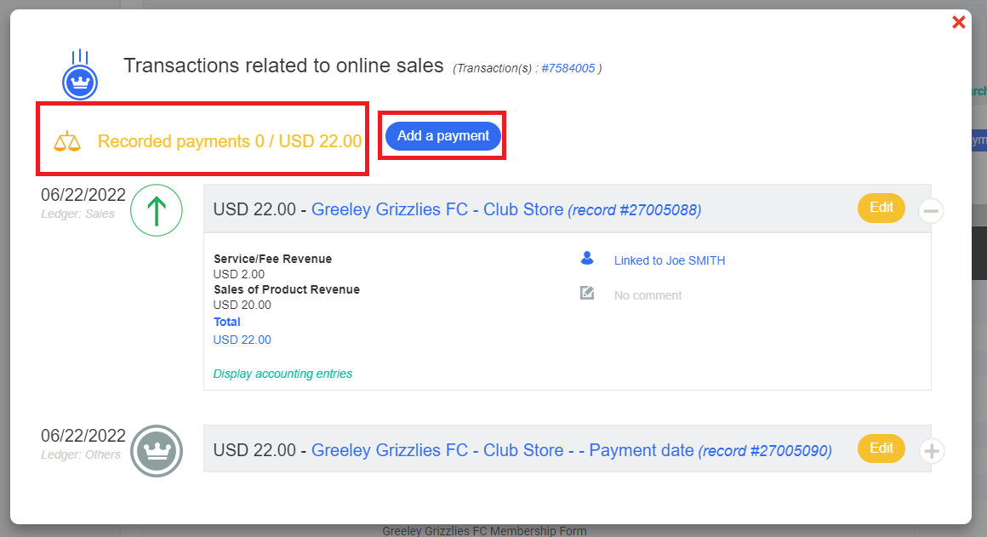Close the transactions dialog with red X
This screenshot has height=537, width=987.
(x=959, y=23)
